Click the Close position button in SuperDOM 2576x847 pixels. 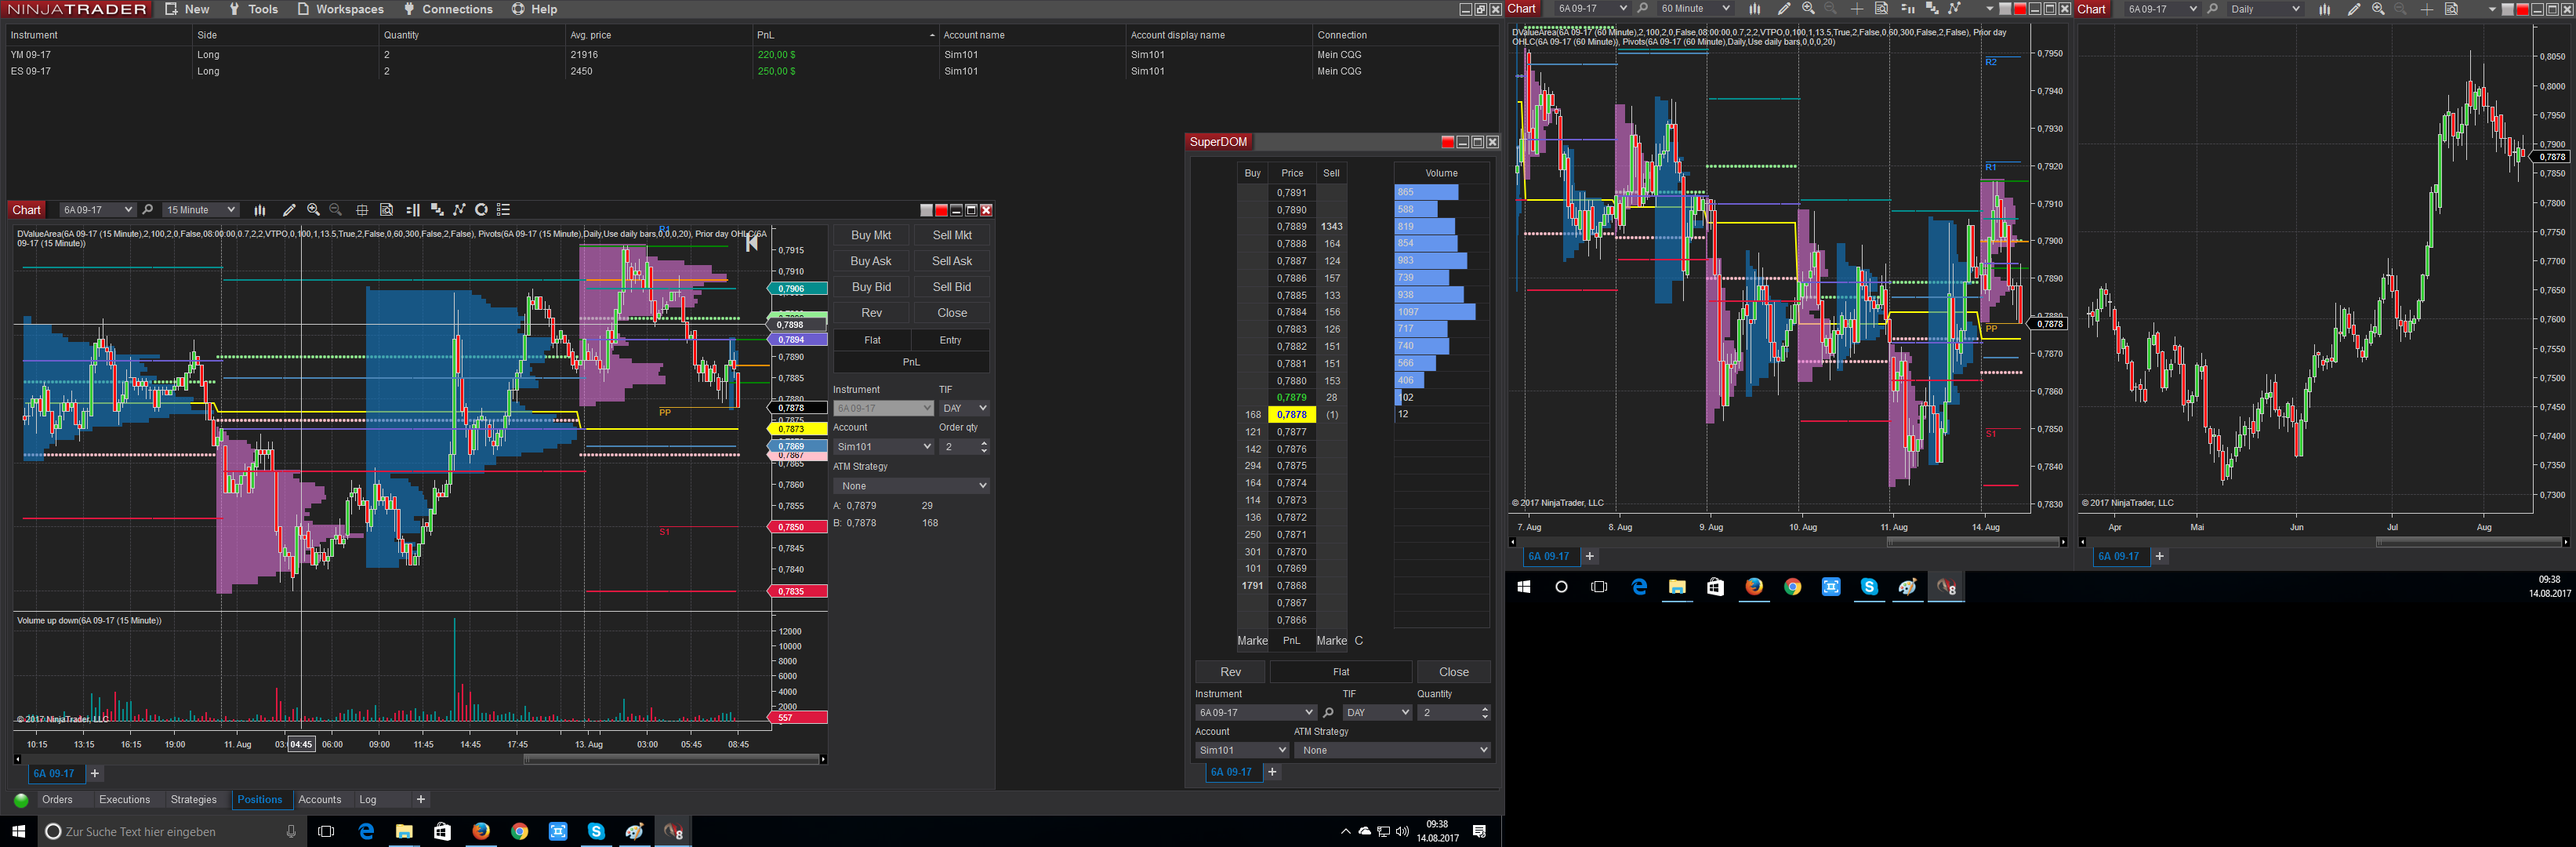click(x=1453, y=672)
